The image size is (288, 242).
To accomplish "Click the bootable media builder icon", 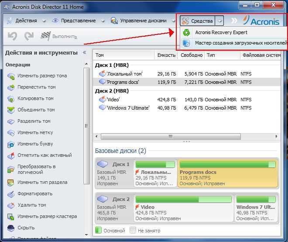I will [x=186, y=43].
